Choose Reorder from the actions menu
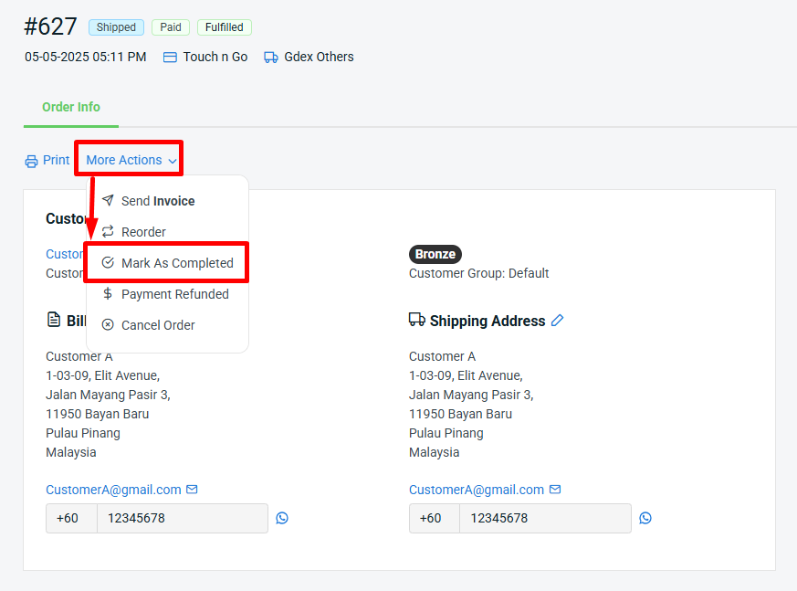This screenshot has height=591, width=797. point(143,232)
